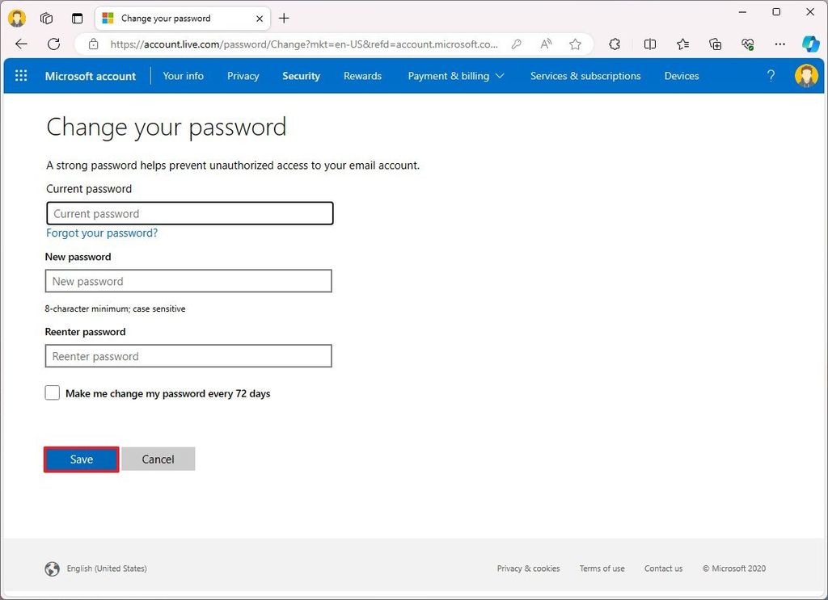Click the Split screen toolbar icon
Screen dimensions: 828x600
650,44
